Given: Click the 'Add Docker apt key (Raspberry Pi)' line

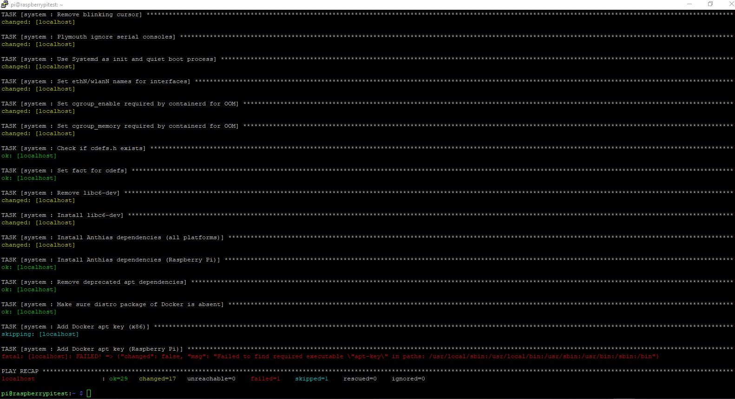Looking at the screenshot, I should (367, 349).
